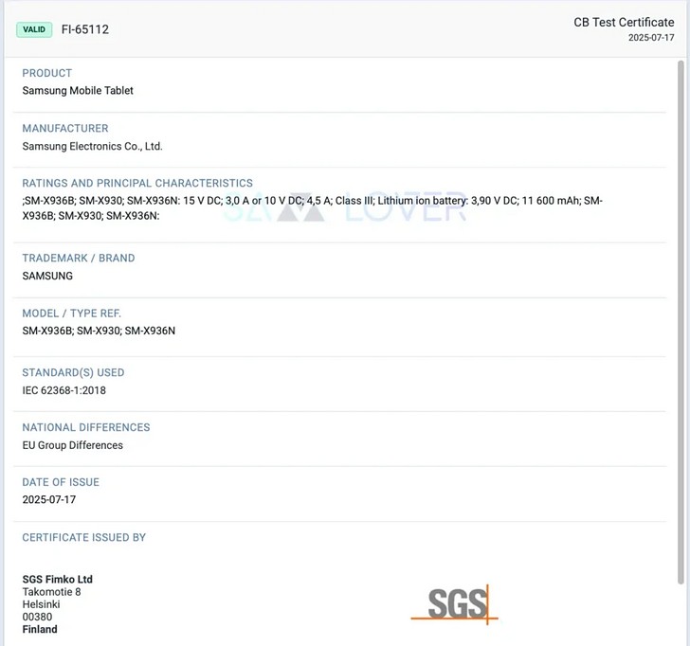Select the SAMSUNG brand value

47,276
